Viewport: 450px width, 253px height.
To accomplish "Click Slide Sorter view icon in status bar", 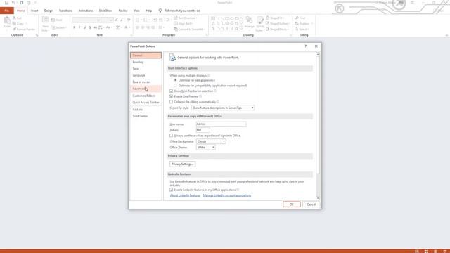I will (426, 252).
